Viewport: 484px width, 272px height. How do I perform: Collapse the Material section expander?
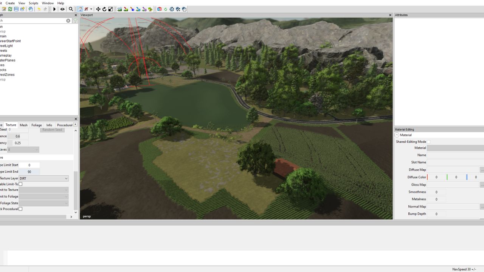tap(397, 135)
